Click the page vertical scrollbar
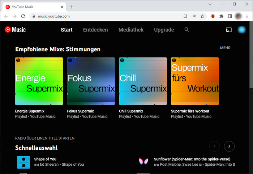The width and height of the screenshot is (253, 174). pos(251,55)
